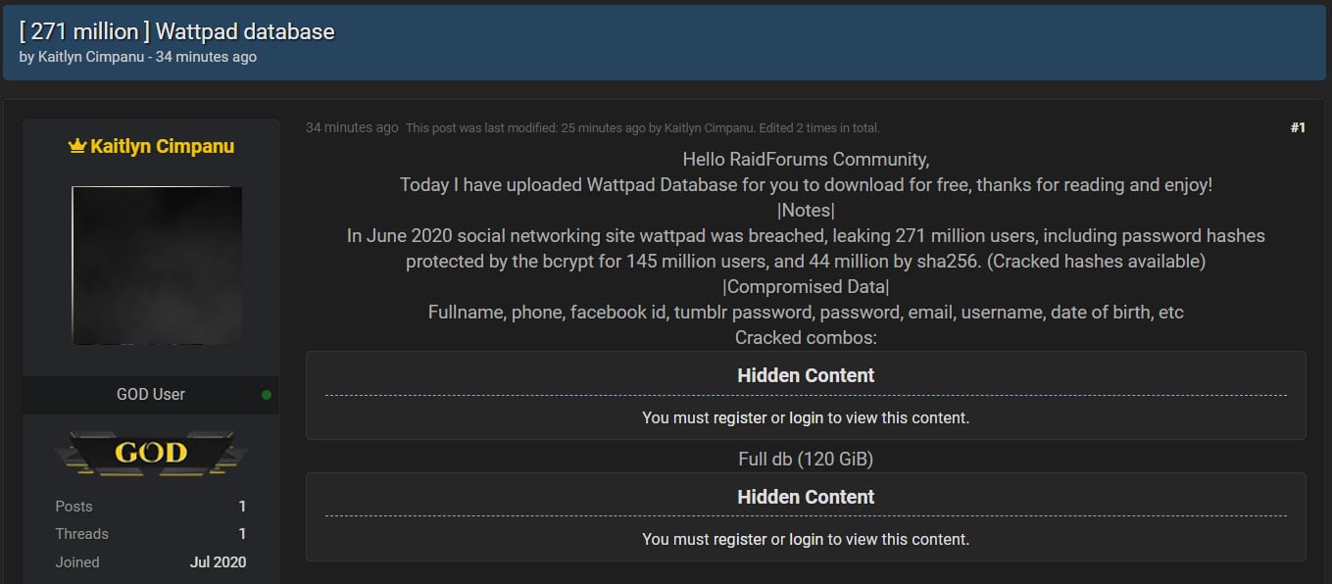Click the editor name in last-modified note
This screenshot has width=1332, height=584.
tap(711, 128)
